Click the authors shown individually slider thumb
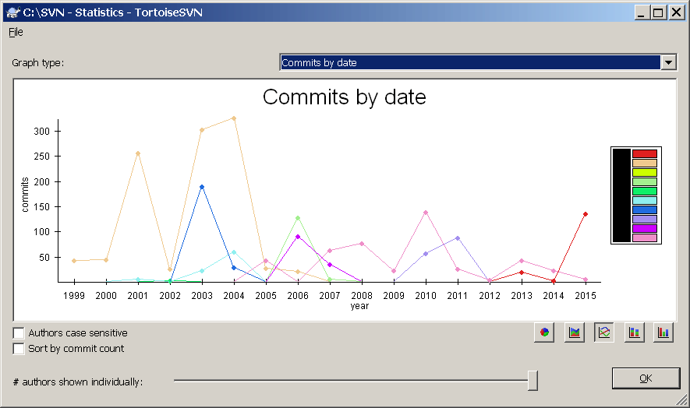Image resolution: width=690 pixels, height=408 pixels. point(533,380)
